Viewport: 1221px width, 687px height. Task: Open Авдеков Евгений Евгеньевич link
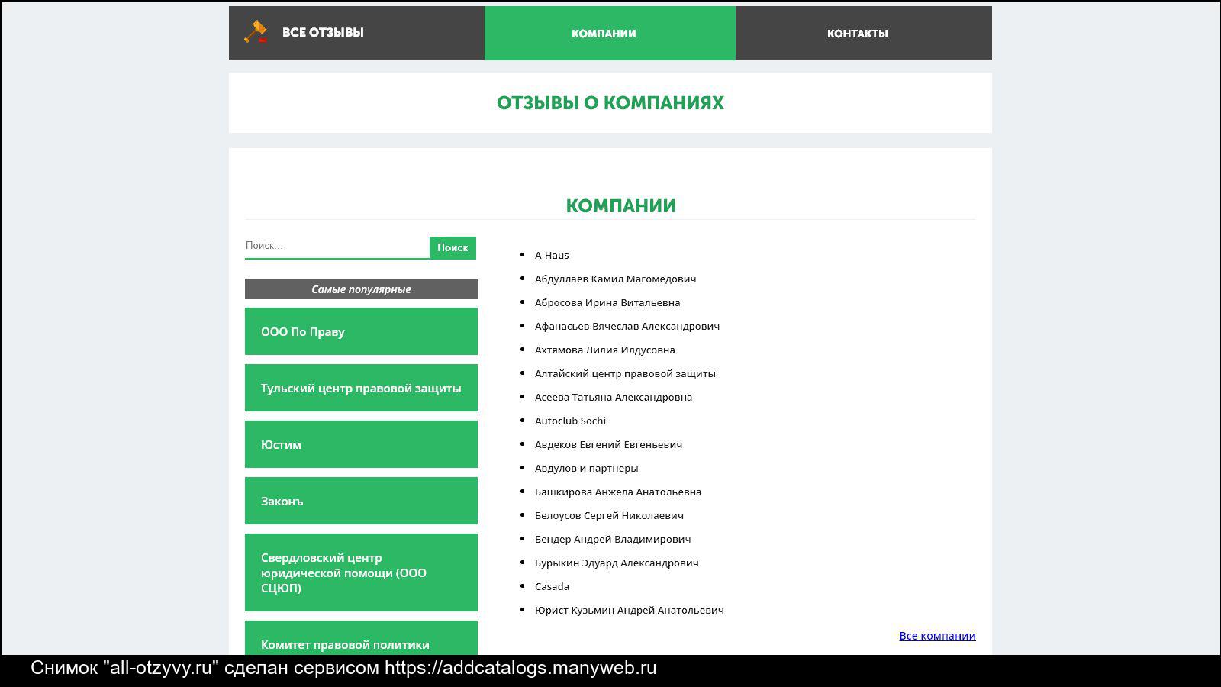pos(609,444)
